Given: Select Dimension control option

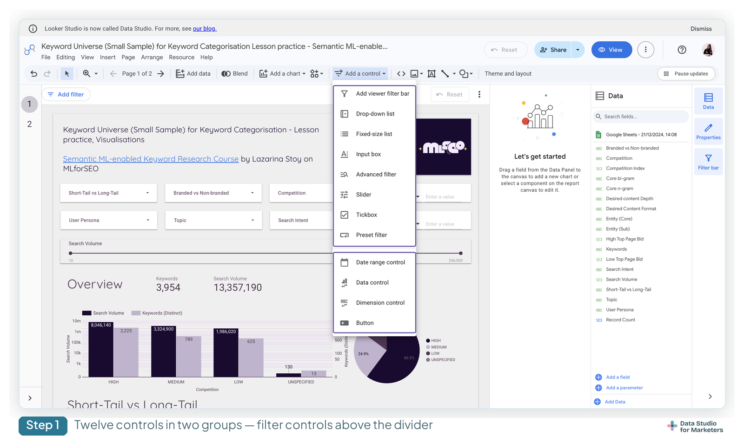Looking at the screenshot, I should 374,303.
